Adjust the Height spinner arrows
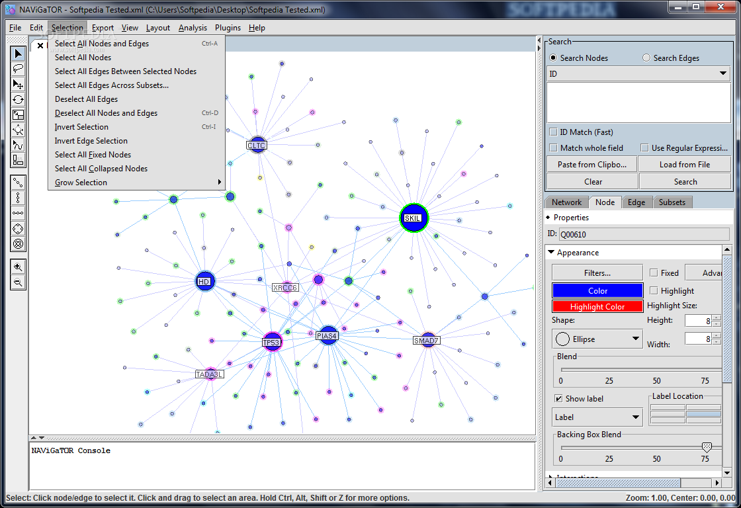Viewport: 741px width, 508px height. pyautogui.click(x=717, y=320)
